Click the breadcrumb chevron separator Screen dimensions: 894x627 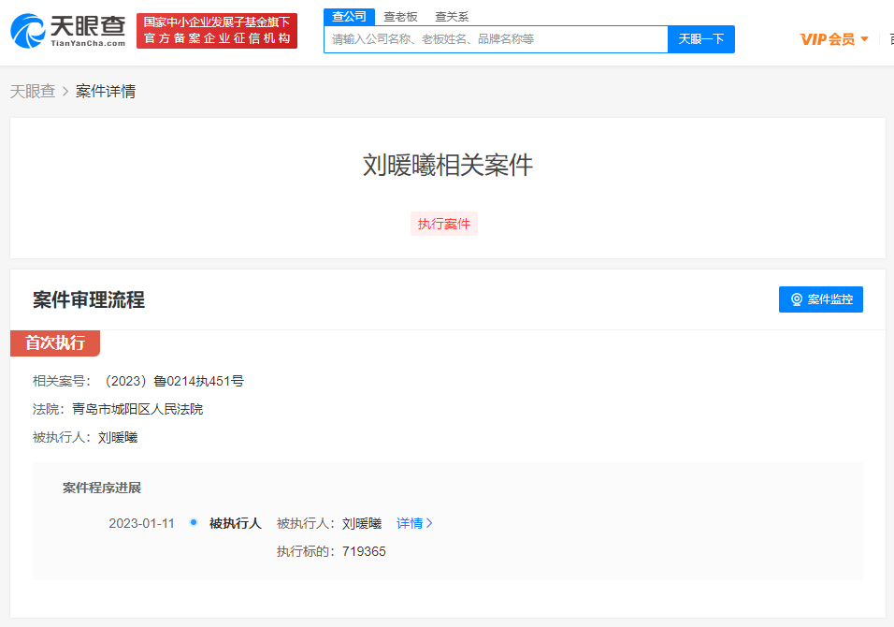(x=65, y=92)
